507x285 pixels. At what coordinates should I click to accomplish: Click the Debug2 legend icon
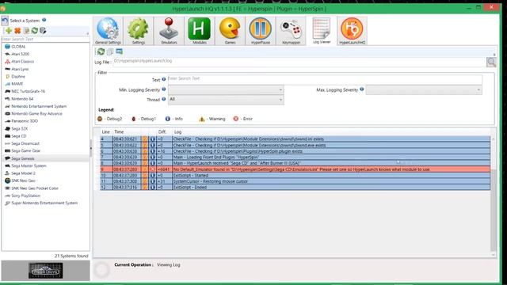click(100, 119)
